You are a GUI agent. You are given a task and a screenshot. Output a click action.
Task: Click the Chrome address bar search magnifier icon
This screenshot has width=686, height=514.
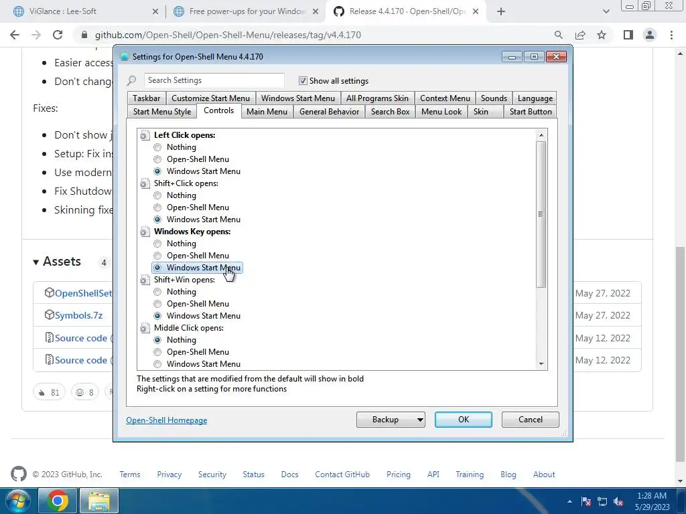coord(558,35)
